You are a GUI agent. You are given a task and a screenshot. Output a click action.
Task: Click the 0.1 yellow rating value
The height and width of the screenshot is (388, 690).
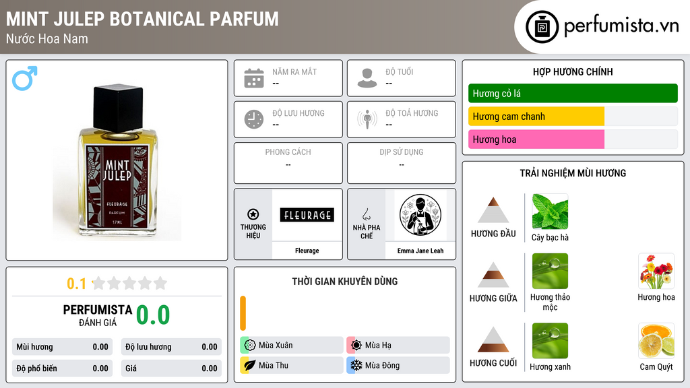[x=77, y=284]
